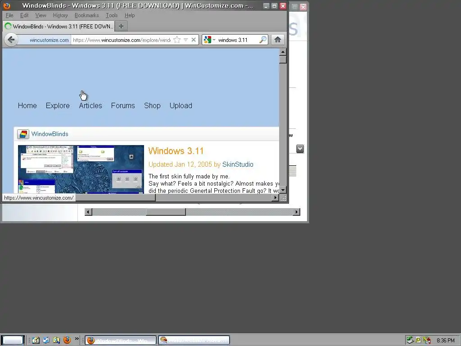Screen dimensions: 461x346
Task: Open the Bookmarks menu
Action: pyautogui.click(x=87, y=15)
